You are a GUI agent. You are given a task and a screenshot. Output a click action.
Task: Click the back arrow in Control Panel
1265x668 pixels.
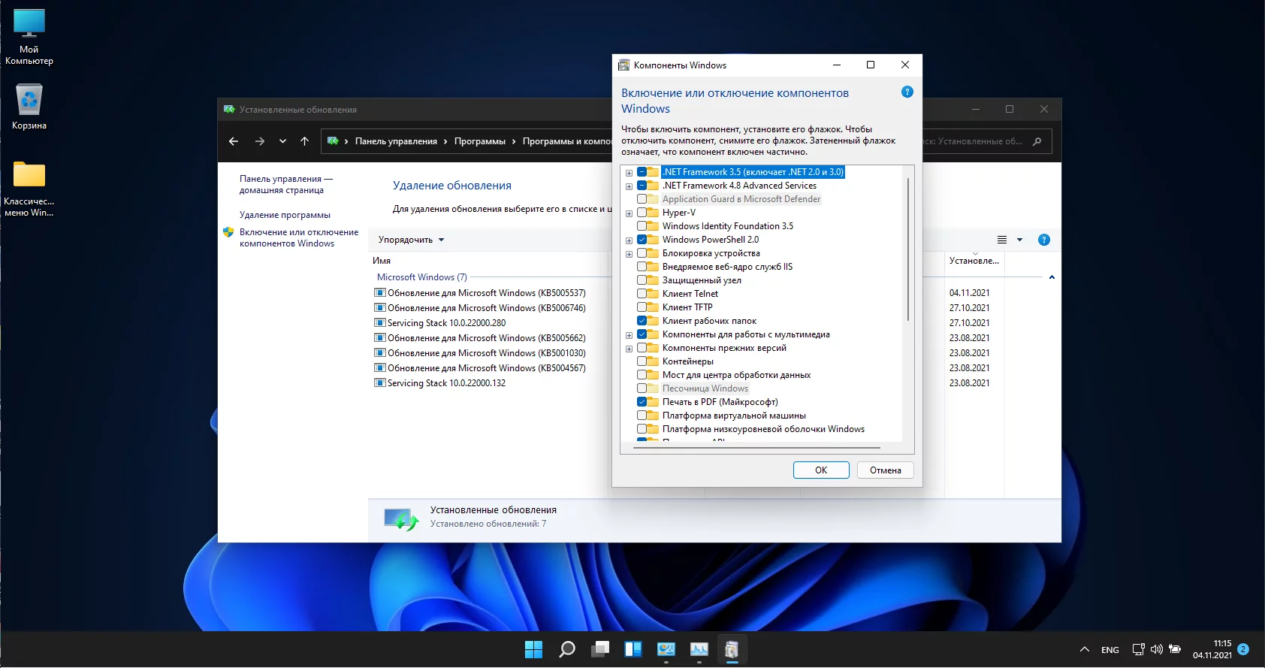click(x=234, y=141)
